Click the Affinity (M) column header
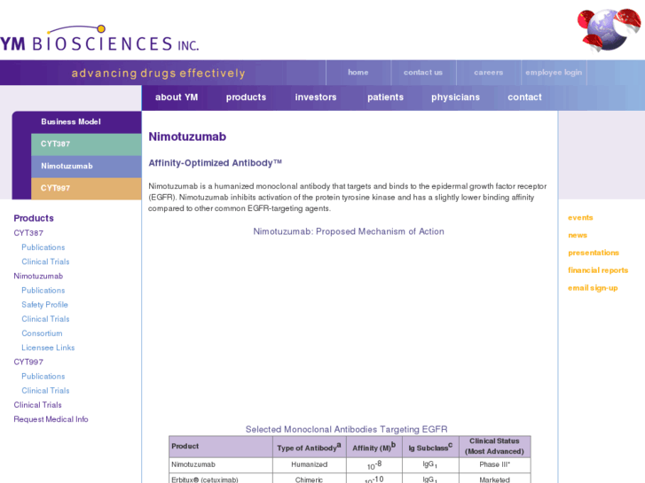 click(374, 447)
